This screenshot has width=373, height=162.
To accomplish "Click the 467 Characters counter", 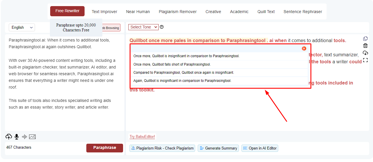I will click(19, 147).
